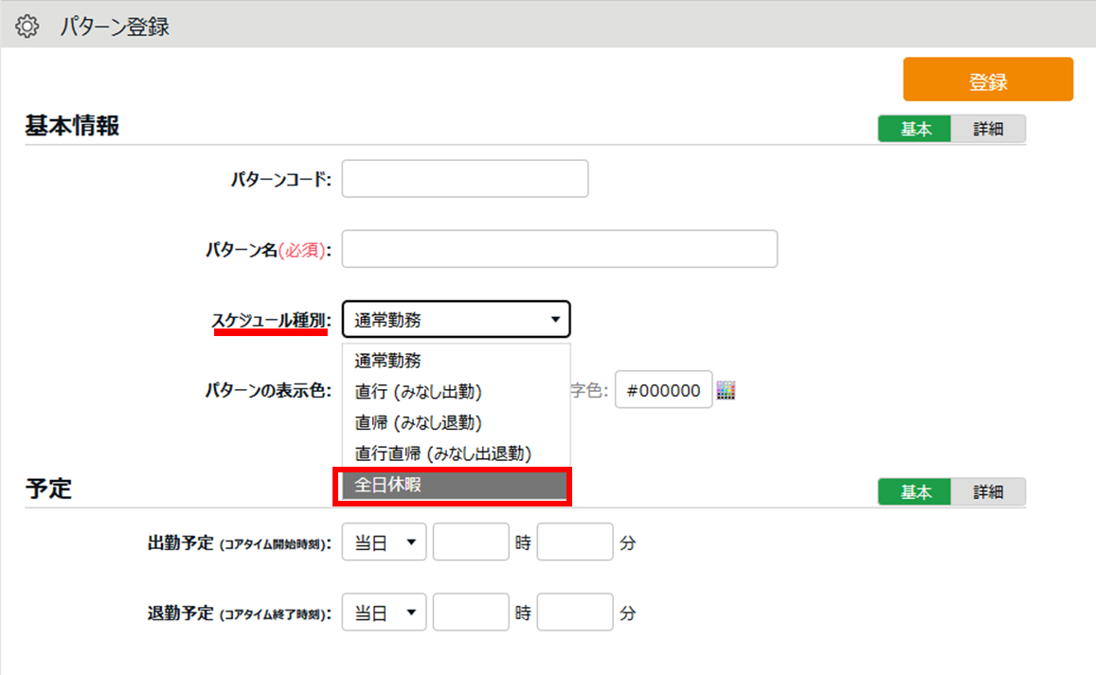Select 基本 toggle in 予定 section
Image resolution: width=1096 pixels, height=675 pixels.
pyautogui.click(x=914, y=492)
